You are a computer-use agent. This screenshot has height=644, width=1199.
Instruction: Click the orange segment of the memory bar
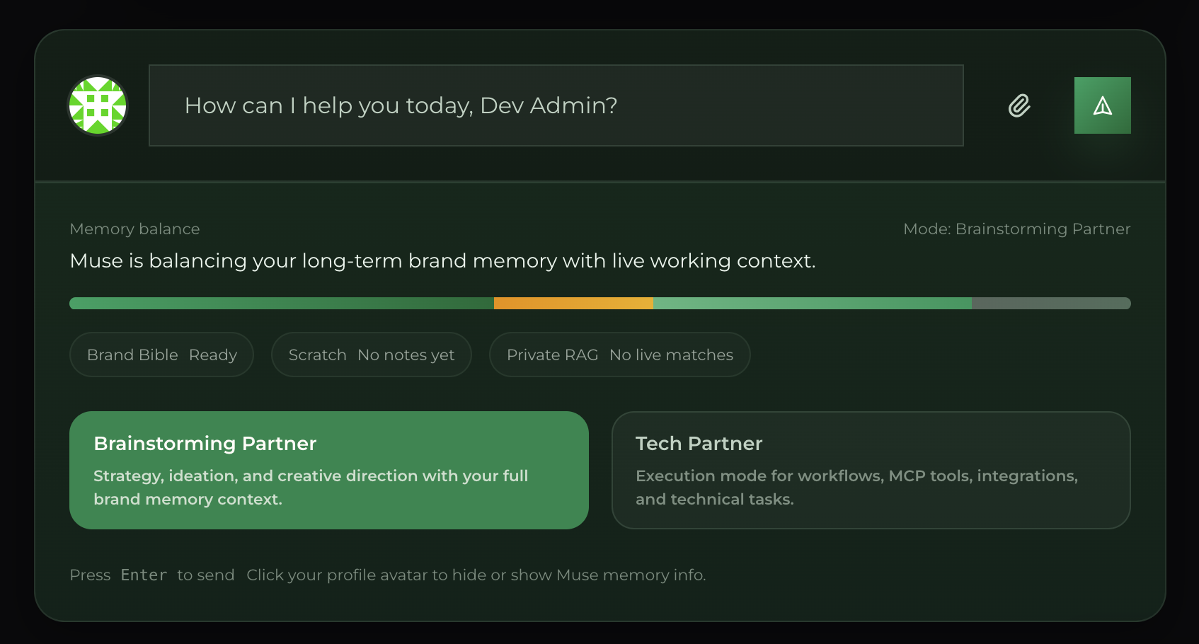click(x=573, y=302)
